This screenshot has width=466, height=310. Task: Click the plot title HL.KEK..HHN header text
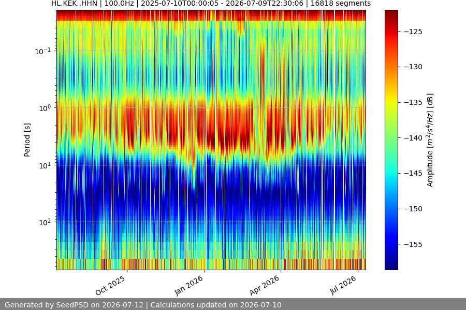tap(211, 4)
